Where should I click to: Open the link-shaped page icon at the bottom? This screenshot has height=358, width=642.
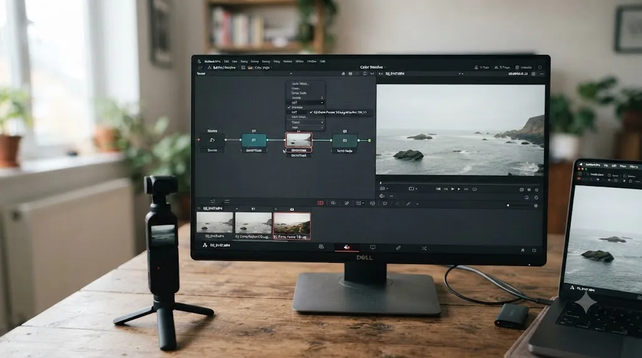[398, 248]
